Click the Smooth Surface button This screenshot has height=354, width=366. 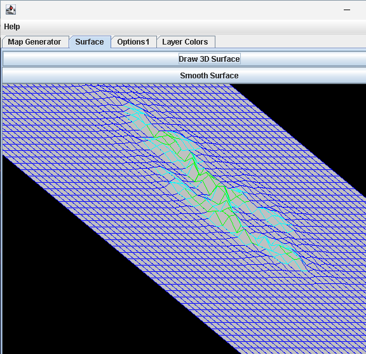tap(209, 76)
